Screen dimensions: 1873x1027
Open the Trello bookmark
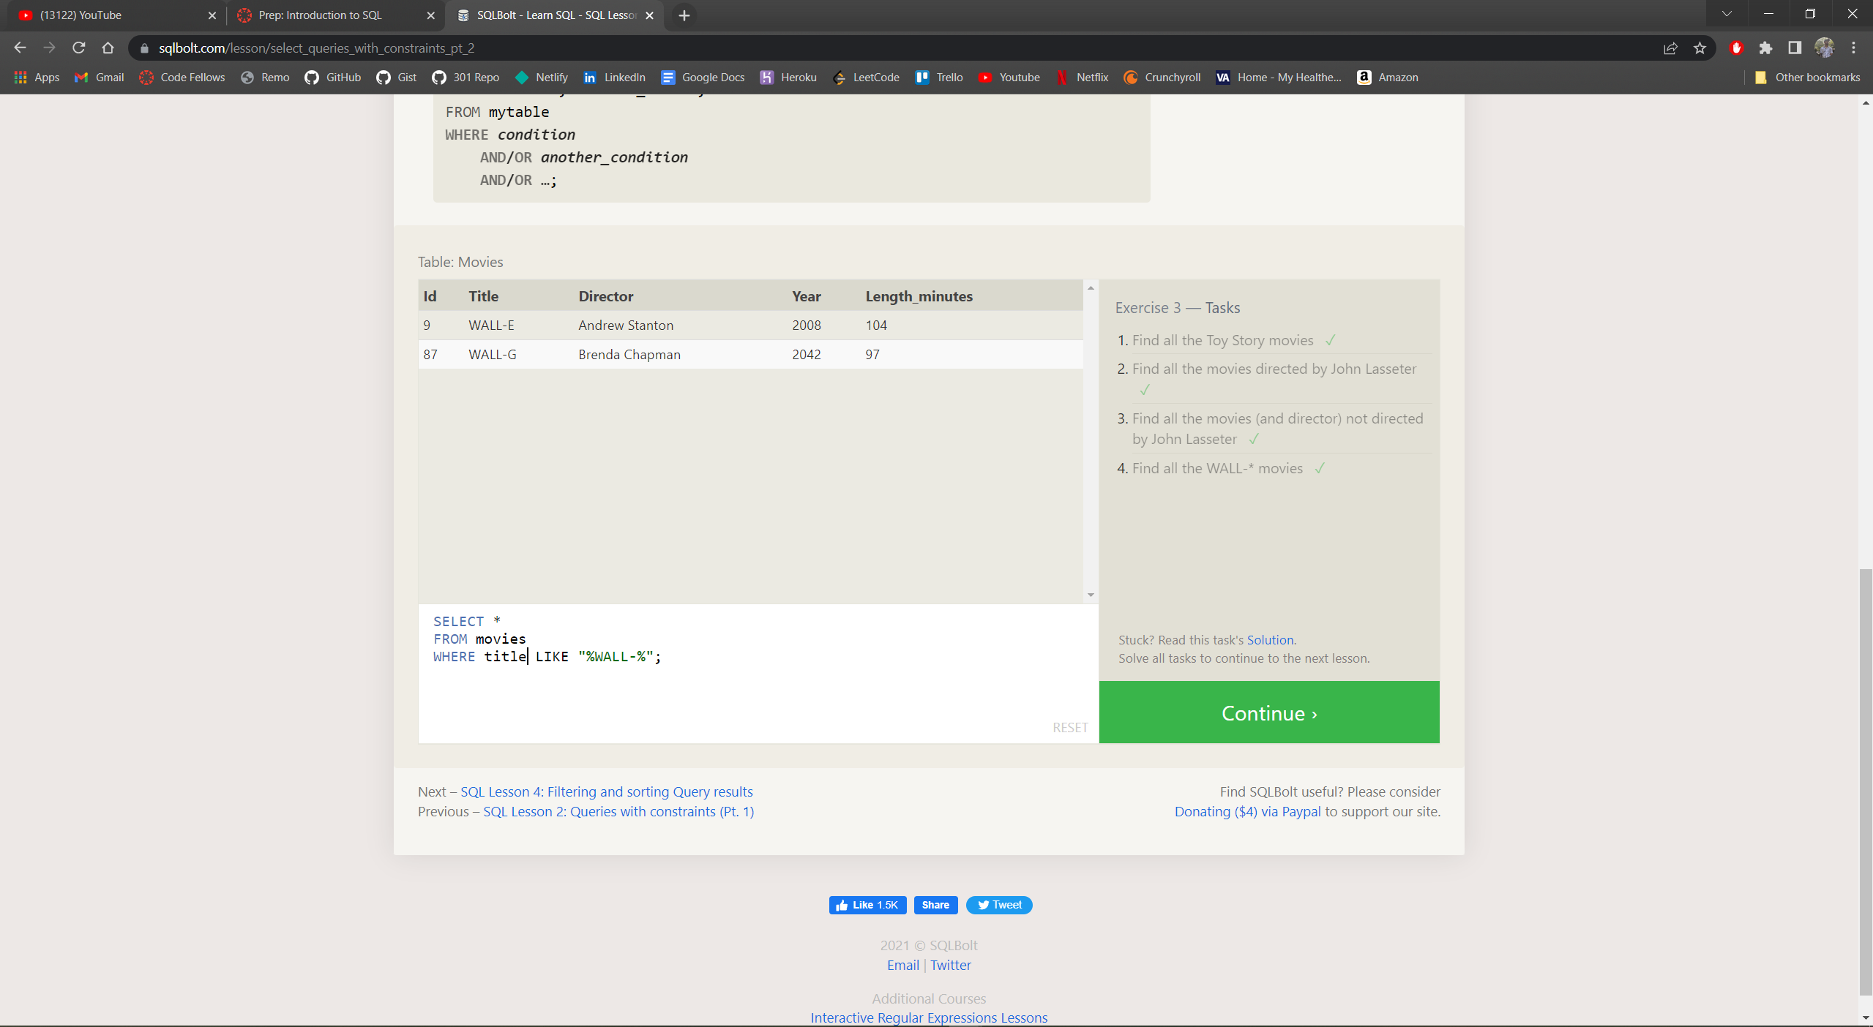tap(939, 77)
